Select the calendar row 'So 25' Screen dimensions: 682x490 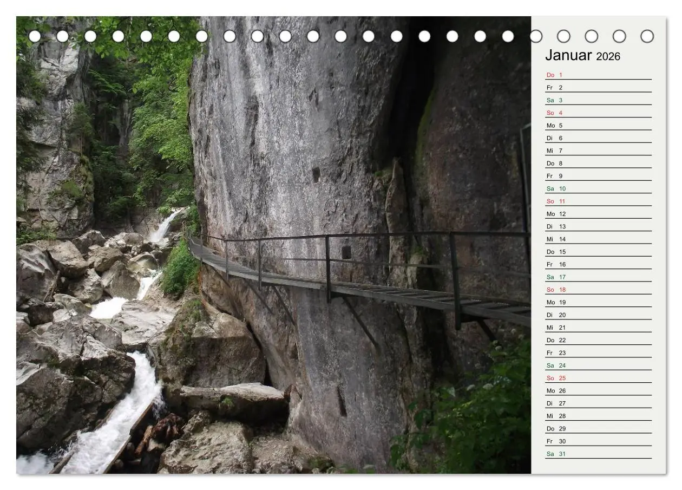pos(598,378)
